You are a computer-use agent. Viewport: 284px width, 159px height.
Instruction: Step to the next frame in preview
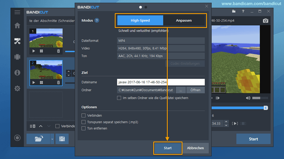tap(218, 98)
